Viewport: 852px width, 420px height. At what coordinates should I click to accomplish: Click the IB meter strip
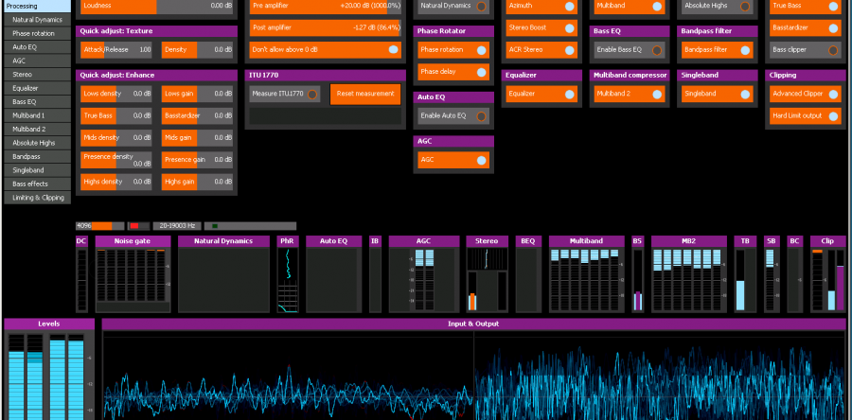(x=376, y=274)
